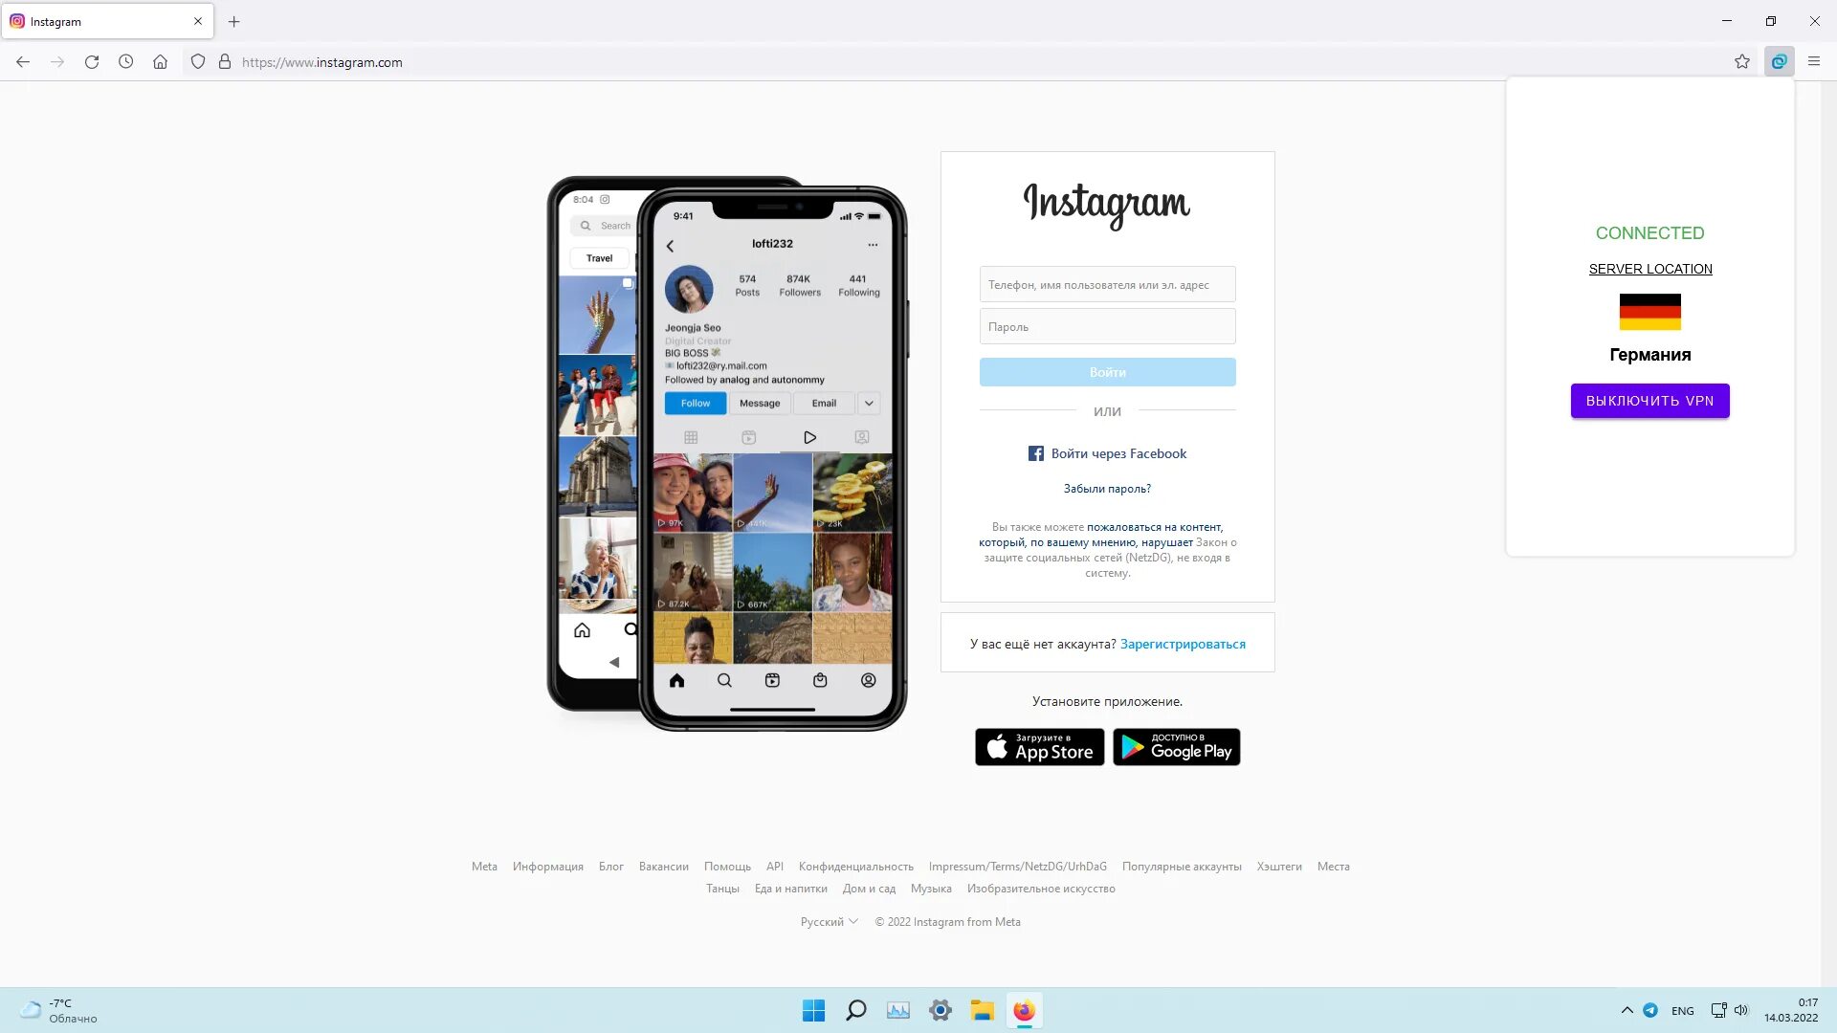Click the Google Play download icon
Image resolution: width=1837 pixels, height=1033 pixels.
pyautogui.click(x=1176, y=747)
